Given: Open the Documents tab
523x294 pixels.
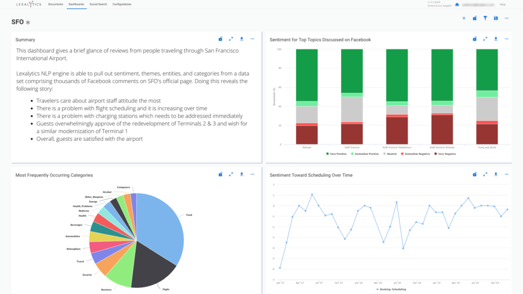Looking at the screenshot, I should [55, 4].
